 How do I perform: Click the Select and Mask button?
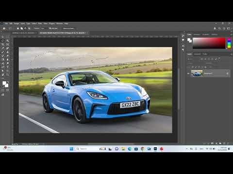[x=68, y=29]
